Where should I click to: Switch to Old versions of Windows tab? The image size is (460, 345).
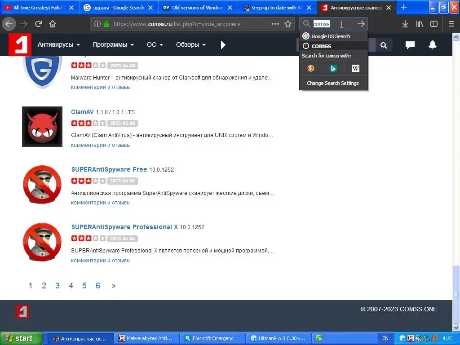click(x=198, y=8)
